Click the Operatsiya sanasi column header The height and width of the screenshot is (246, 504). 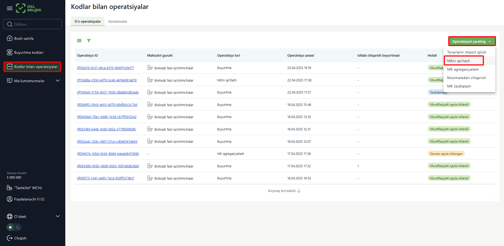(300, 56)
